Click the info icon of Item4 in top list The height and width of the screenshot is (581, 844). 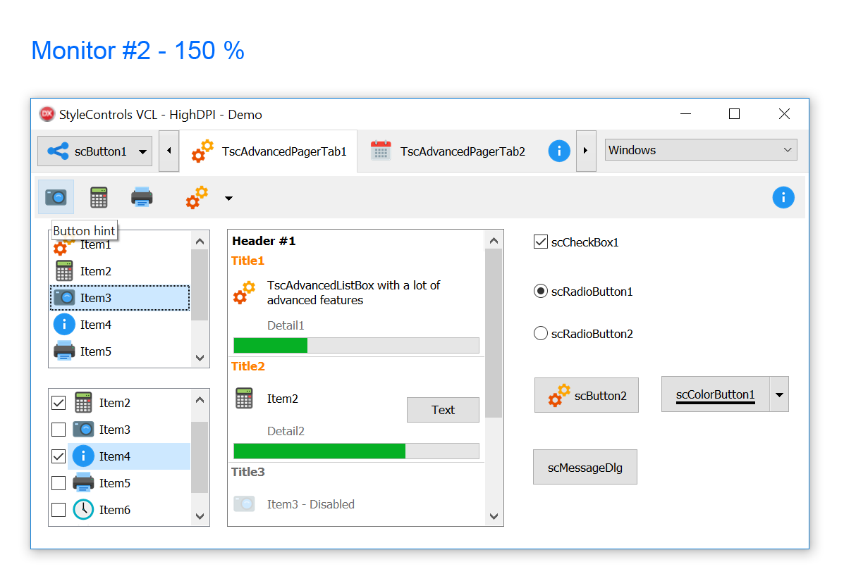click(x=64, y=324)
